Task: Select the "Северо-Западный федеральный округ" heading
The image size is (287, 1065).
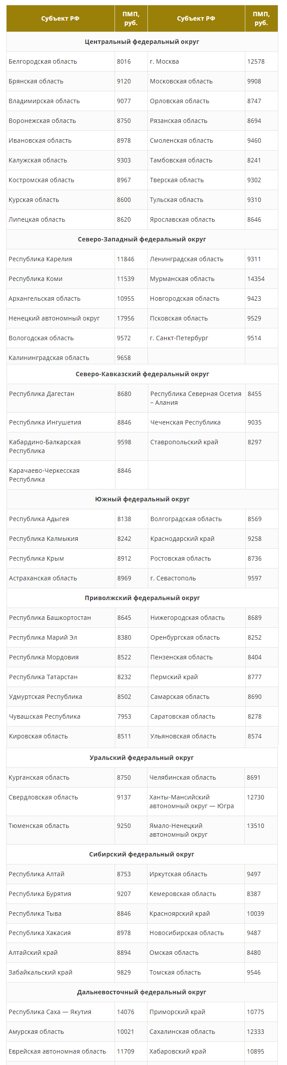Action: (x=142, y=239)
